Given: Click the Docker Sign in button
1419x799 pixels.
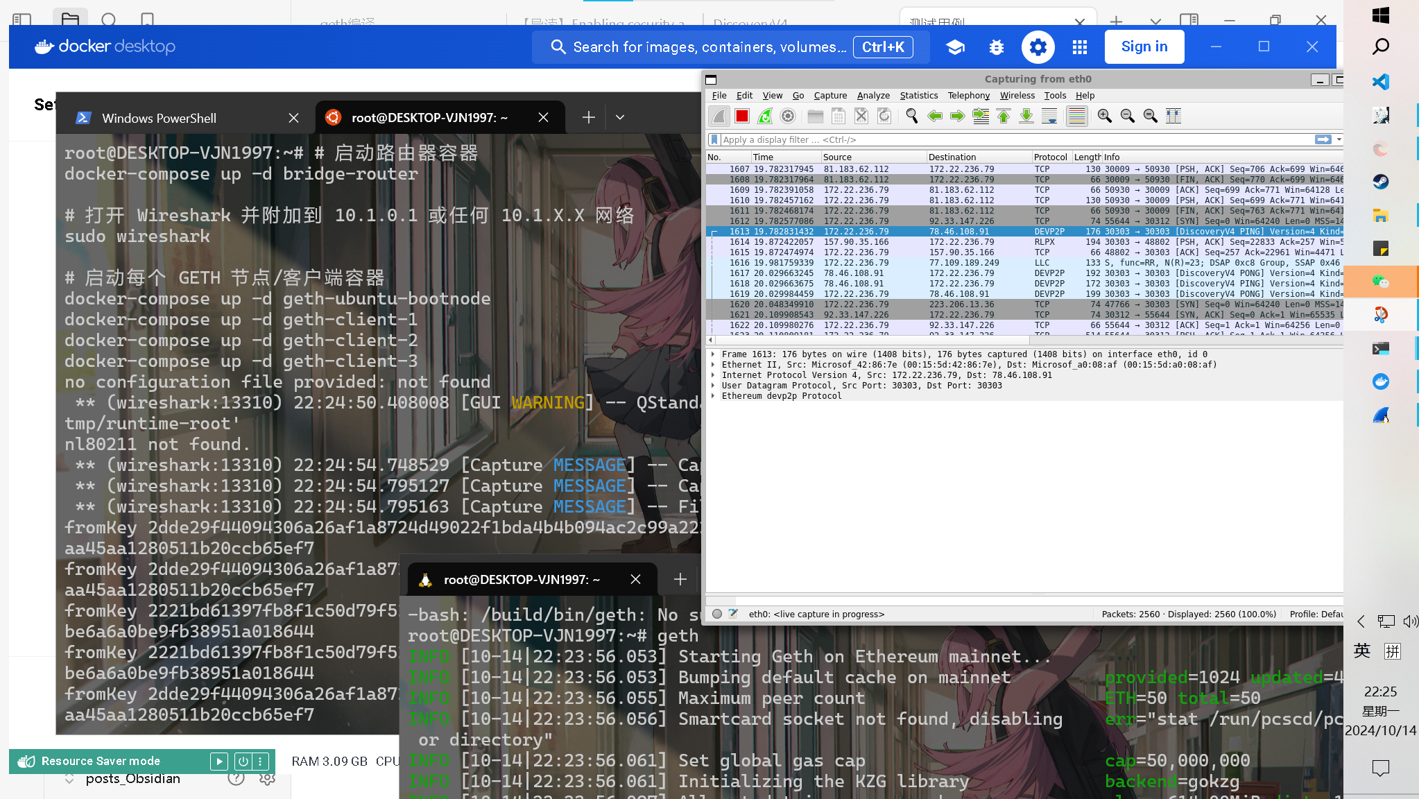Looking at the screenshot, I should (1144, 46).
